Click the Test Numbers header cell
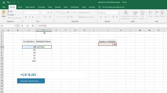Screen dimensions: 167x93 click(x=29, y=41)
